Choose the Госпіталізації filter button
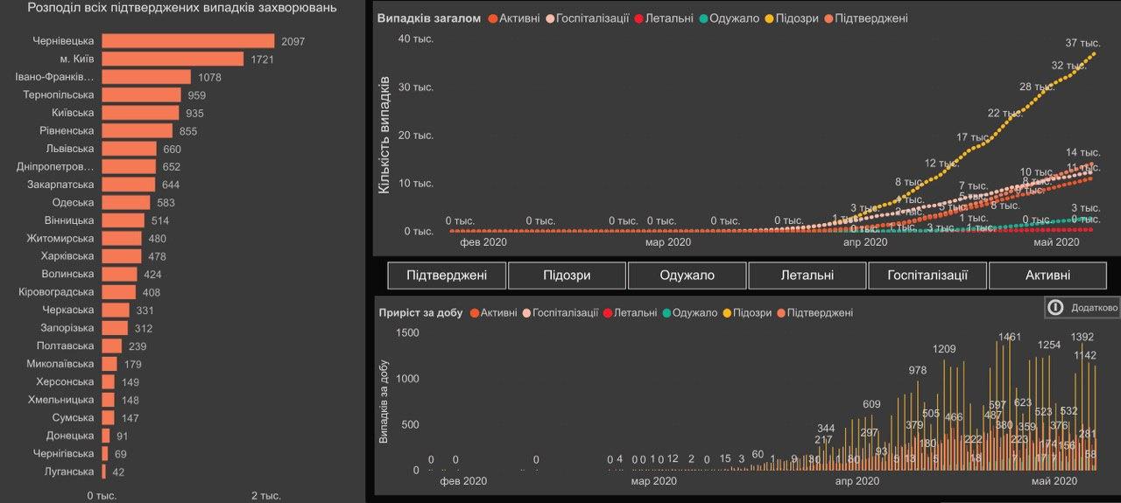The height and width of the screenshot is (503, 1121). (x=927, y=276)
